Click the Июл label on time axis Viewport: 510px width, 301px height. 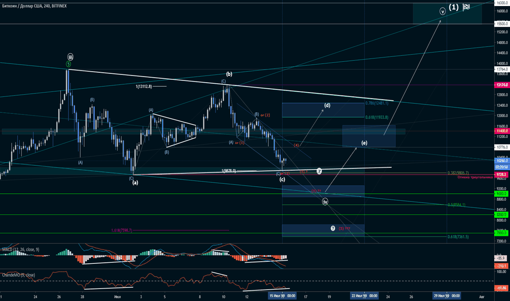pyautogui.click(x=118, y=297)
